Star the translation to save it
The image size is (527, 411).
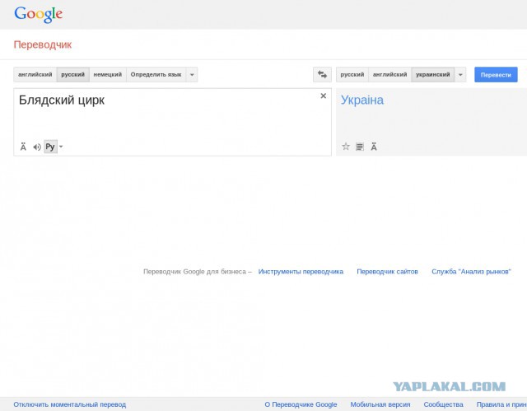click(346, 146)
